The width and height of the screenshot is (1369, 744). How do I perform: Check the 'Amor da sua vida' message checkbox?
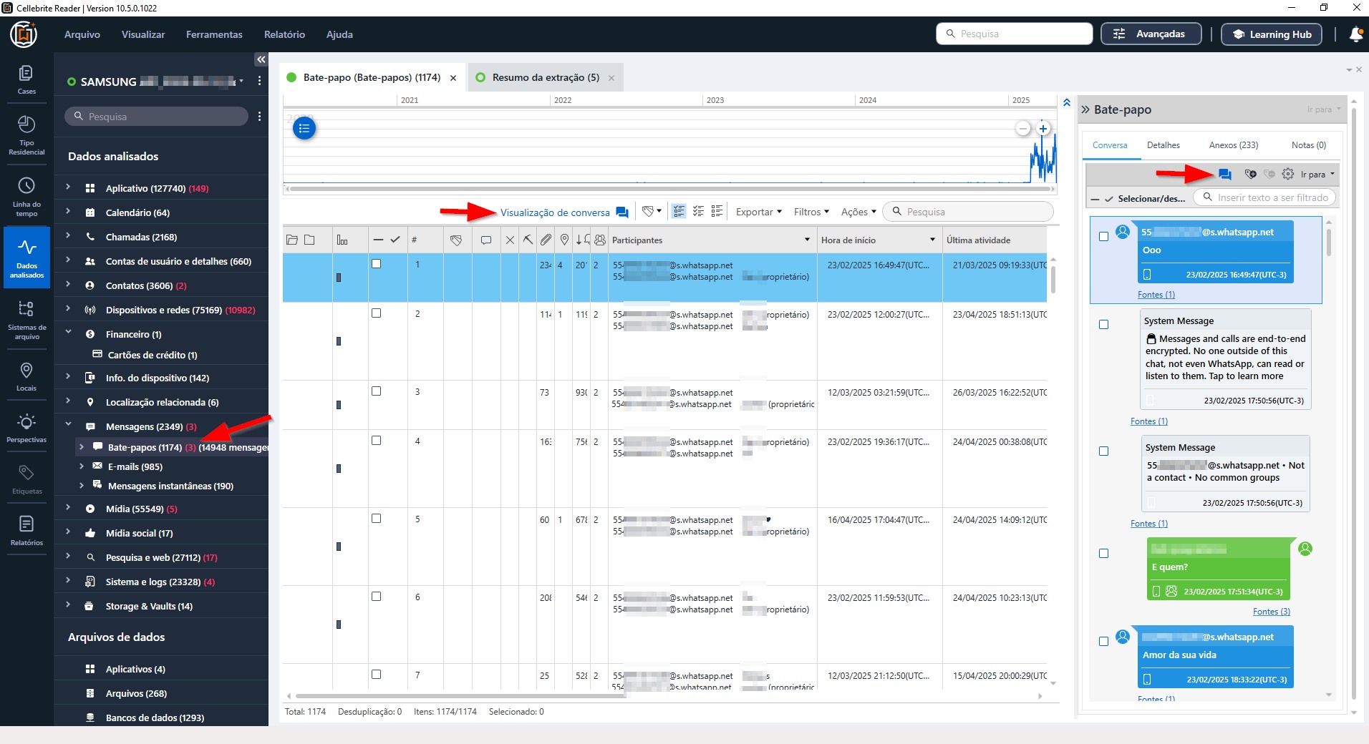[x=1103, y=642]
